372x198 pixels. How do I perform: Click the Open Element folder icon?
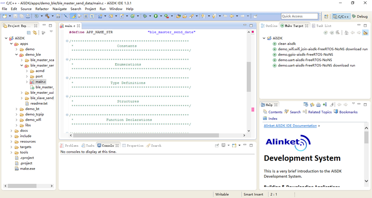pos(178,16)
